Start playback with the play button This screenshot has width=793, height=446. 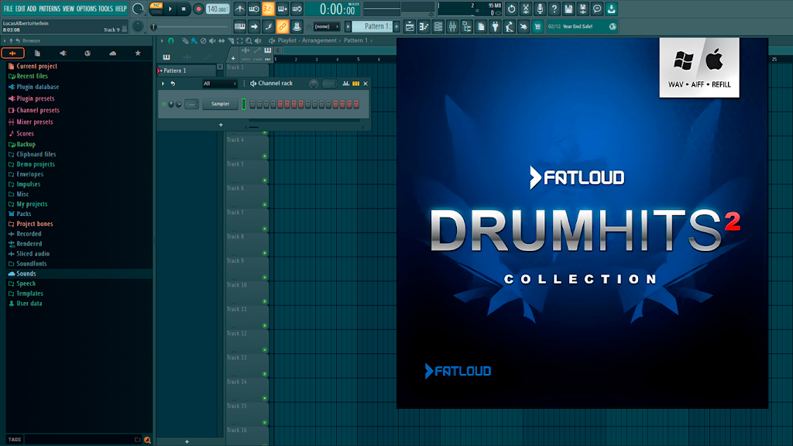(x=170, y=9)
